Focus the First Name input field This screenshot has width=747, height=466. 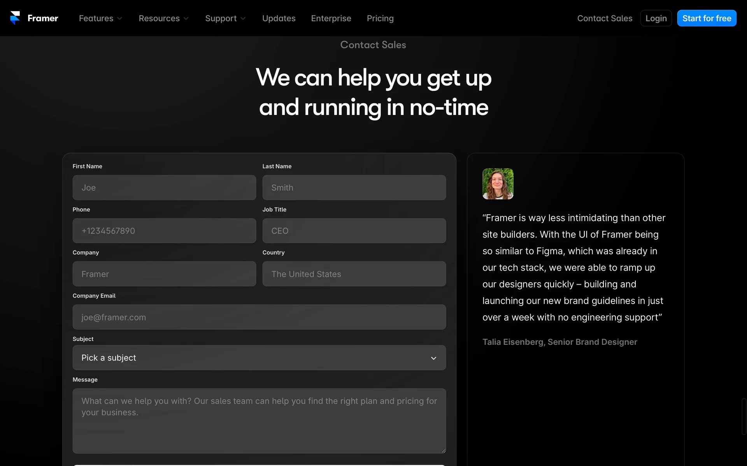(x=164, y=188)
